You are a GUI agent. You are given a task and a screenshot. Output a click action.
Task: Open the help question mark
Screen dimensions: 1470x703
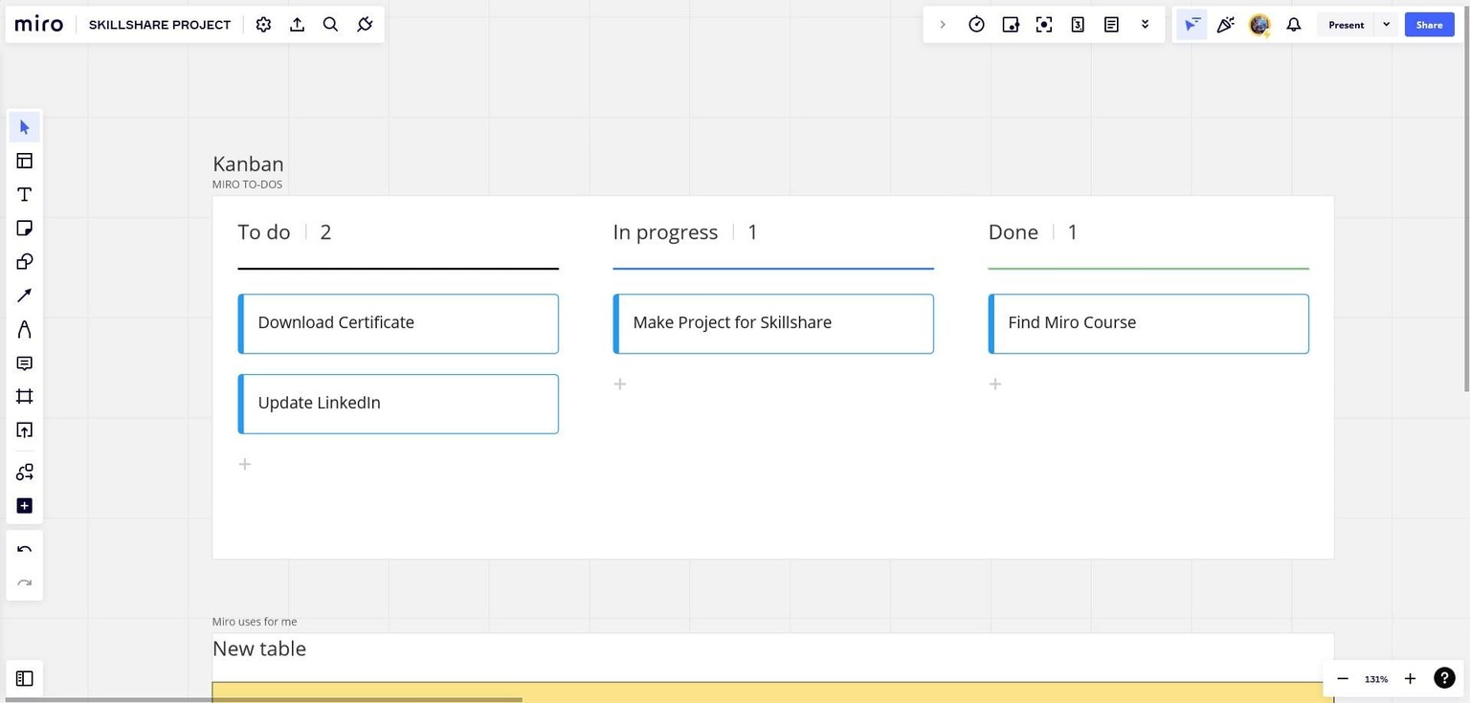click(x=1444, y=678)
